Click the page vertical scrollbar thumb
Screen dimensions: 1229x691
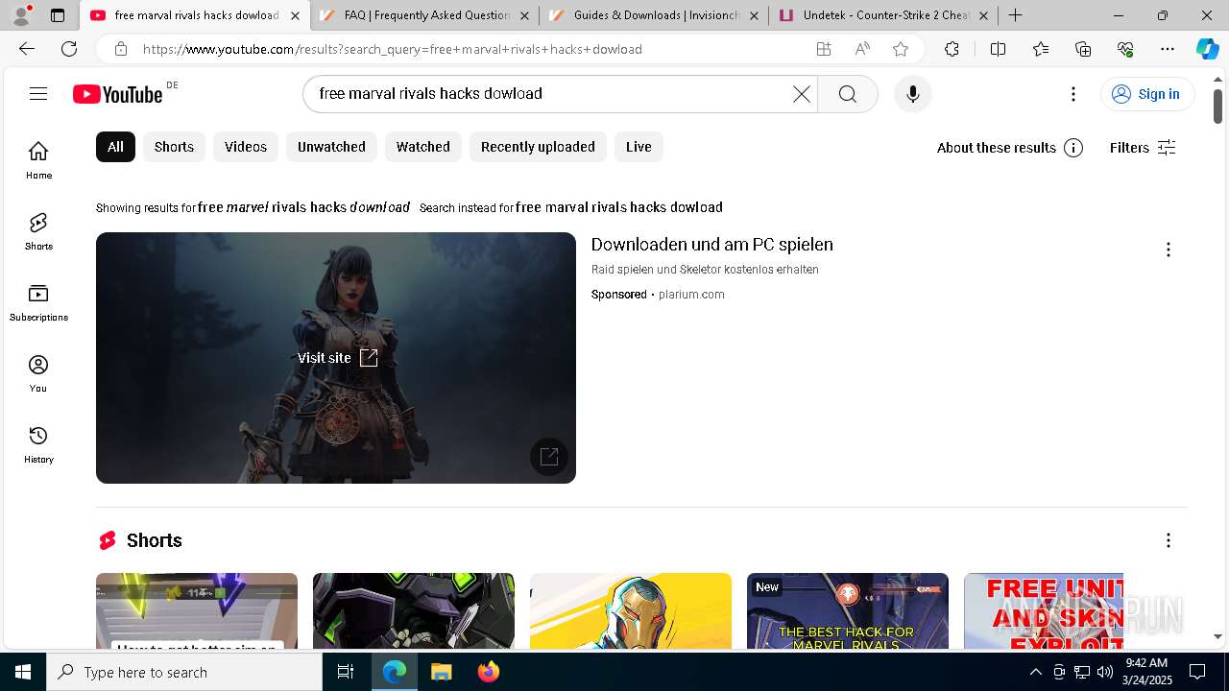(1217, 106)
